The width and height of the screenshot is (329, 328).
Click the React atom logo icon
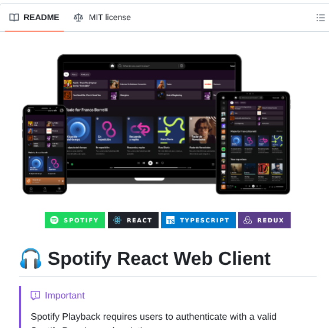click(x=117, y=220)
